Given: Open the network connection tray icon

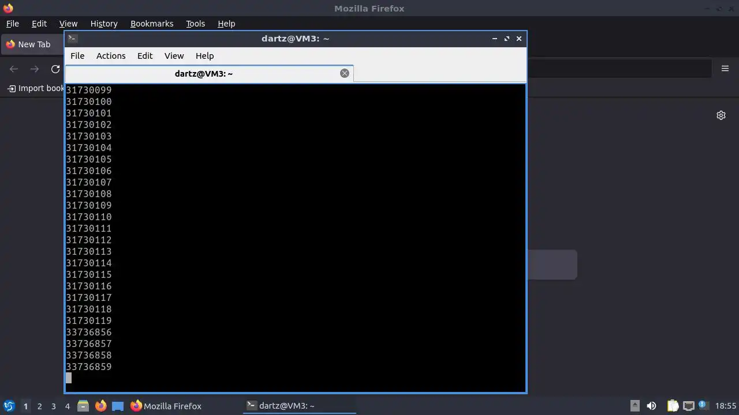Looking at the screenshot, I should tap(688, 406).
